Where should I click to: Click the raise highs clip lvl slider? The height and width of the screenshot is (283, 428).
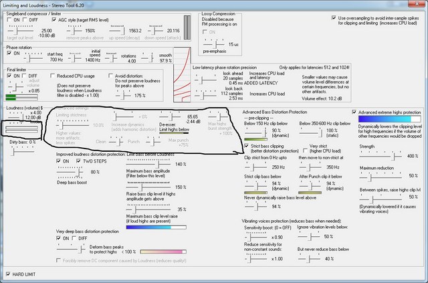point(381,198)
